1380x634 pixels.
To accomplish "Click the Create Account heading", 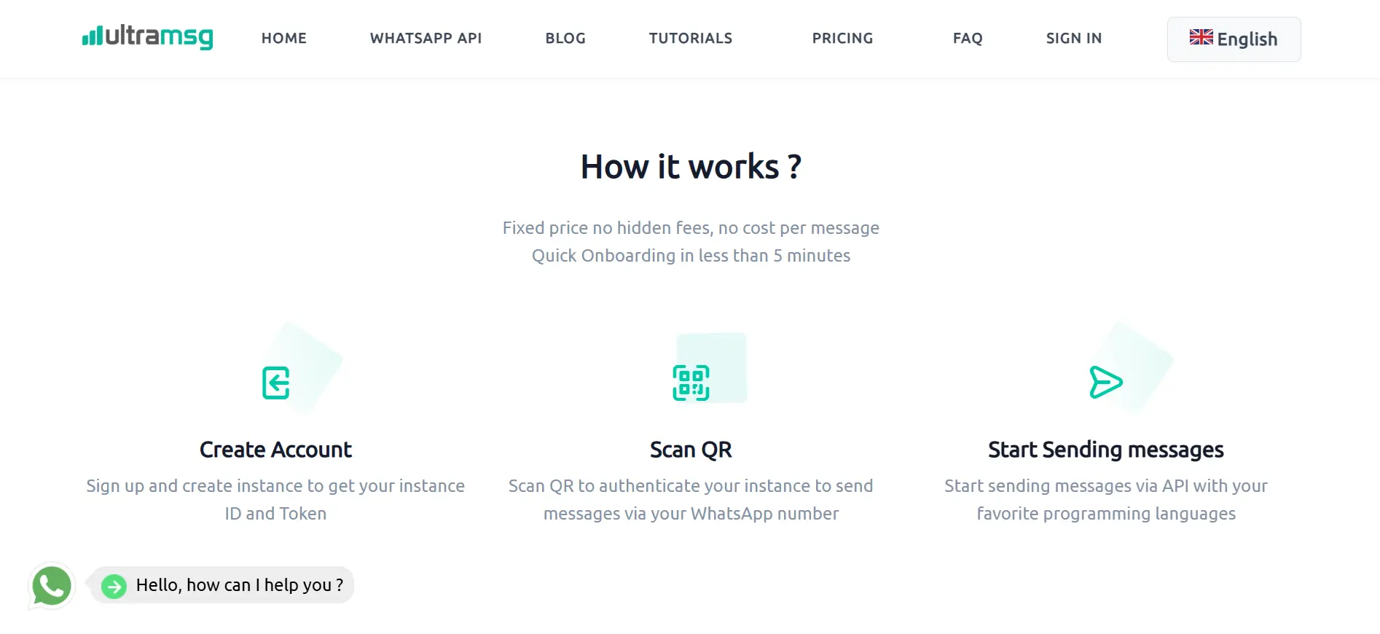I will click(x=275, y=449).
